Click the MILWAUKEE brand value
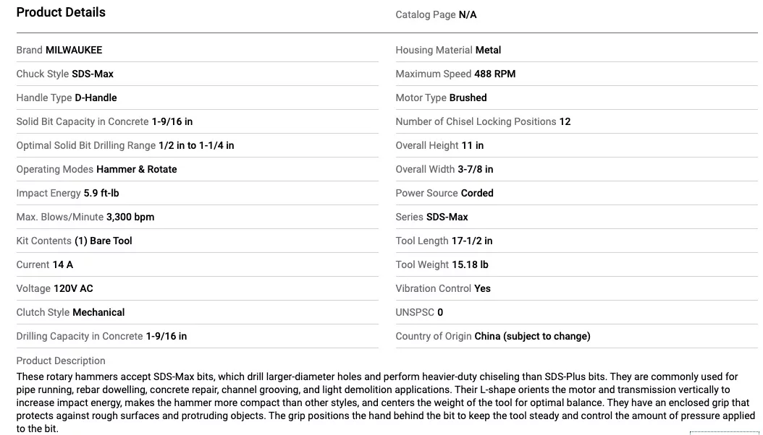 pyautogui.click(x=74, y=50)
